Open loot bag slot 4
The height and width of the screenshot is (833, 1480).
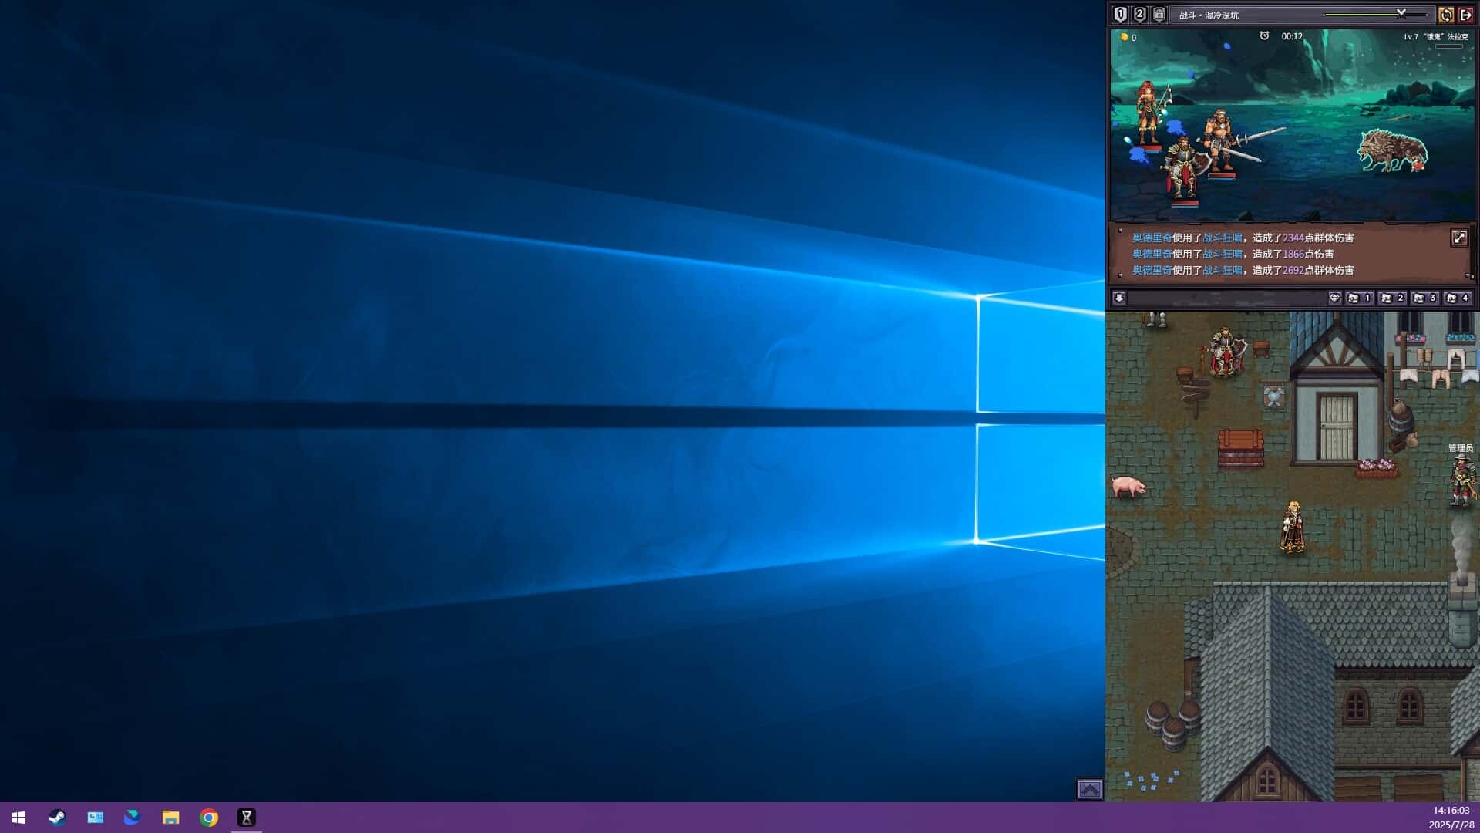[x=1456, y=298]
